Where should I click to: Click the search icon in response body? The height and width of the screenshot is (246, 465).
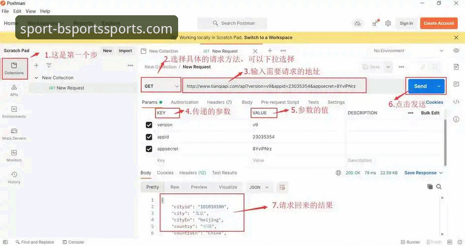[x=439, y=186]
